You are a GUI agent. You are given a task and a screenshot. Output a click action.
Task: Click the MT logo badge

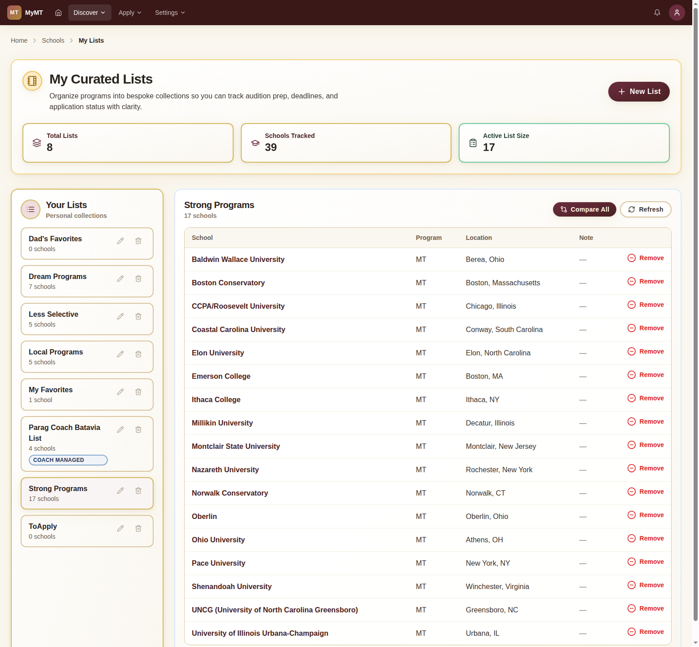coord(14,13)
